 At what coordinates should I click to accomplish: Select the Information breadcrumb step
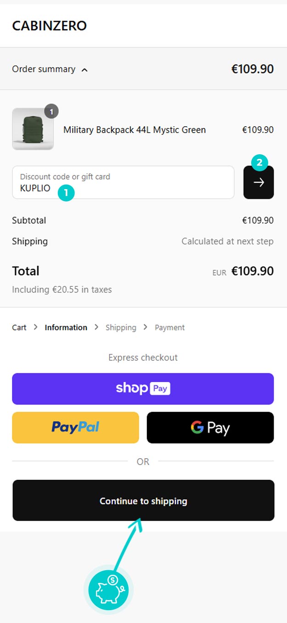point(66,327)
